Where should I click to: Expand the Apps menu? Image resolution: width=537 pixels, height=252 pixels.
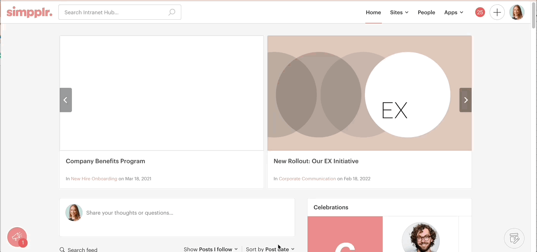pyautogui.click(x=454, y=12)
